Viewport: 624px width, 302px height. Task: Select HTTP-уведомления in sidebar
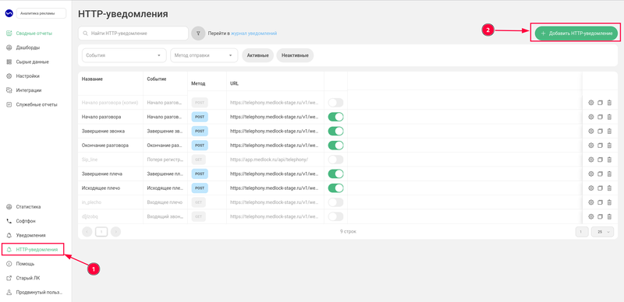point(37,250)
